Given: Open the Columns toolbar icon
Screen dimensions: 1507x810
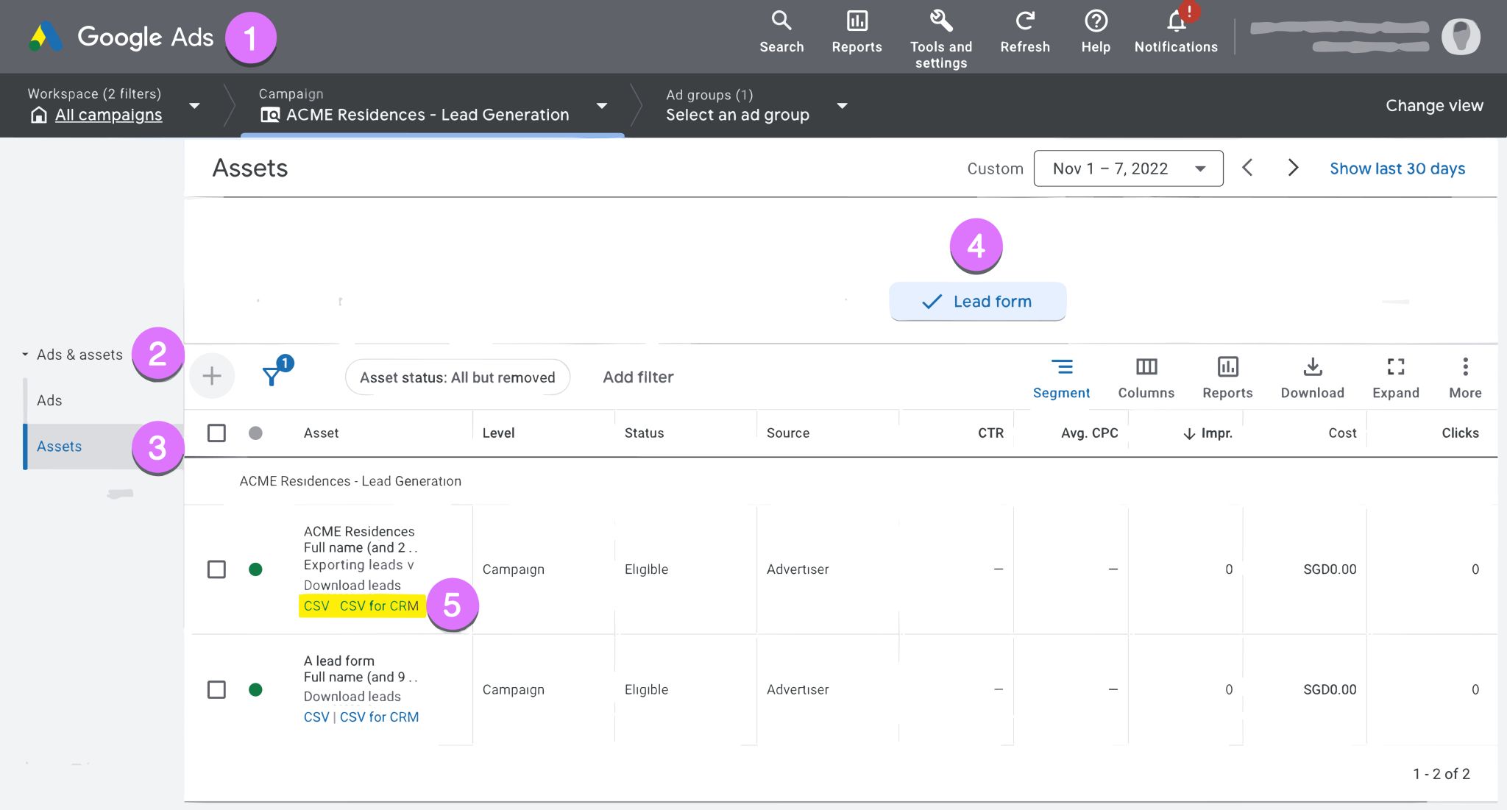Looking at the screenshot, I should pyautogui.click(x=1146, y=367).
